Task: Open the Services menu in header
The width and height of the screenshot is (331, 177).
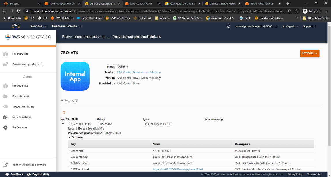Action: coord(38,26)
